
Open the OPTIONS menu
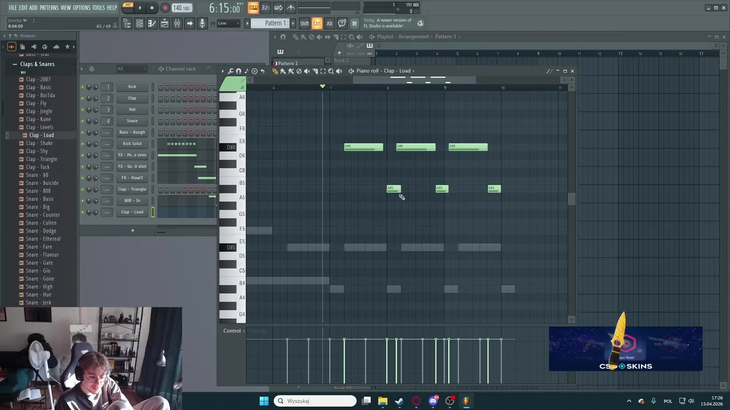[82, 7]
